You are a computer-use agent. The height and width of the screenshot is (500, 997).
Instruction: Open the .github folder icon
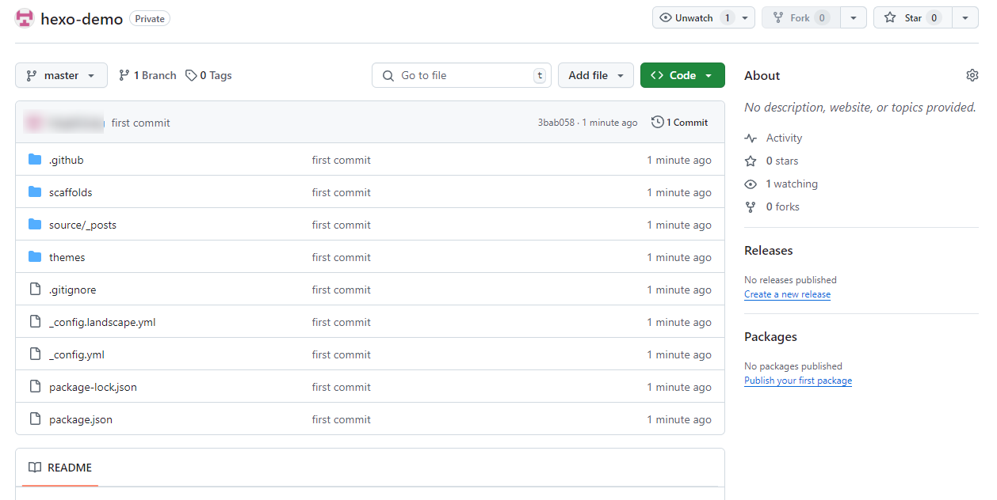(x=35, y=160)
